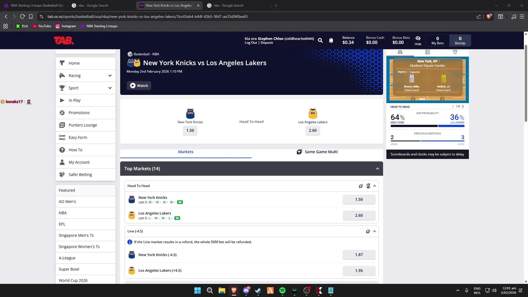Select New York Knicks 1.50 odds in summary
This screenshot has height=297, width=528.
coord(190,130)
